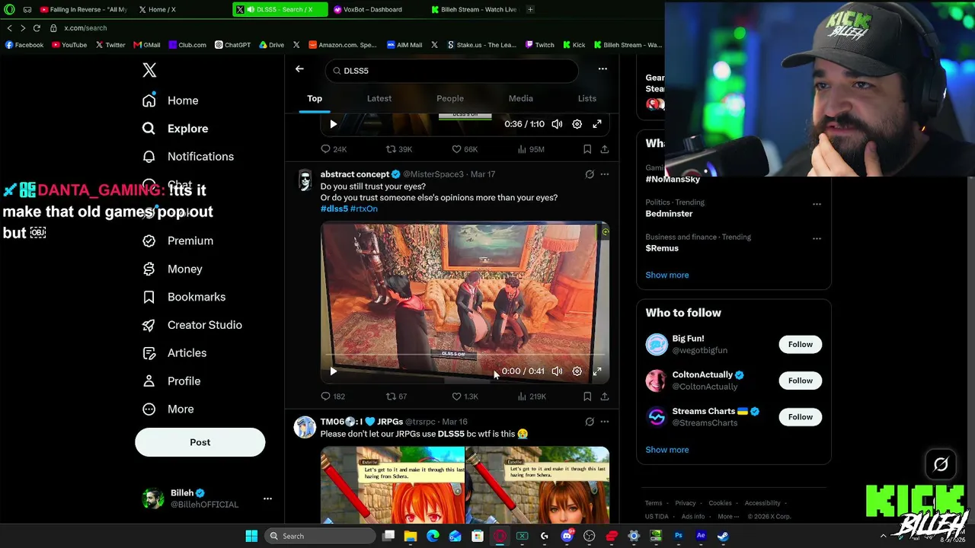Open the floating Grok button

click(941, 464)
